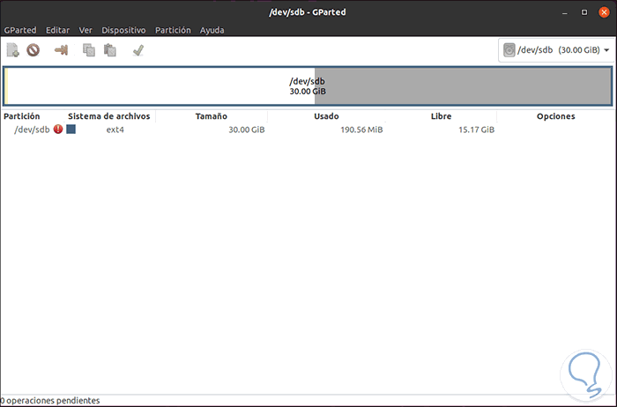This screenshot has width=617, height=407.
Task: Open the GParted menu
Action: [20, 30]
